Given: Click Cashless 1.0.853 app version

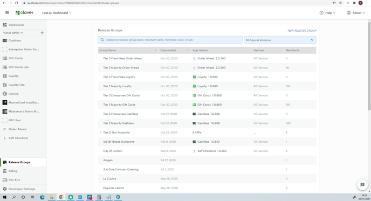Looking at the screenshot, I should click(x=207, y=142).
